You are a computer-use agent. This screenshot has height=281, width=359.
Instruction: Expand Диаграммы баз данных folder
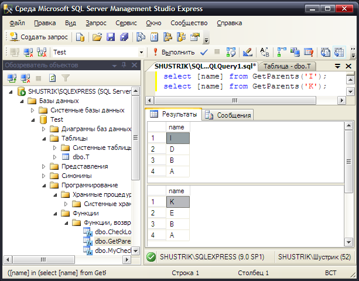coord(43,129)
